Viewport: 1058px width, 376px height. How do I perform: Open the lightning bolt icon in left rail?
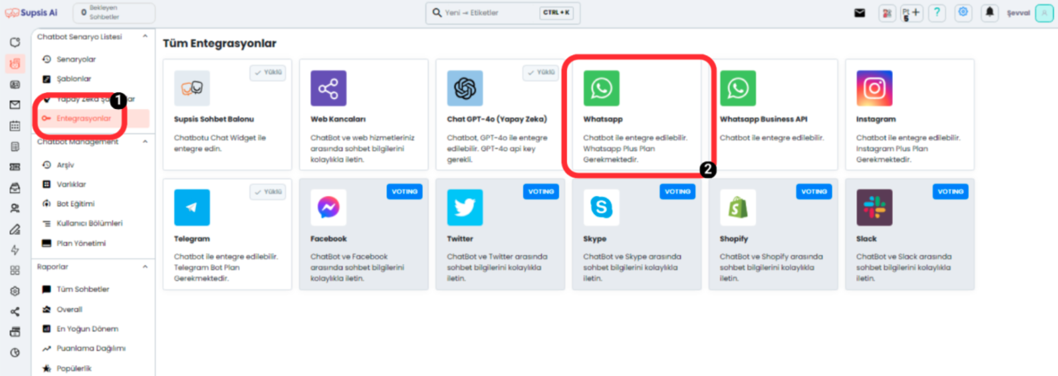(15, 250)
